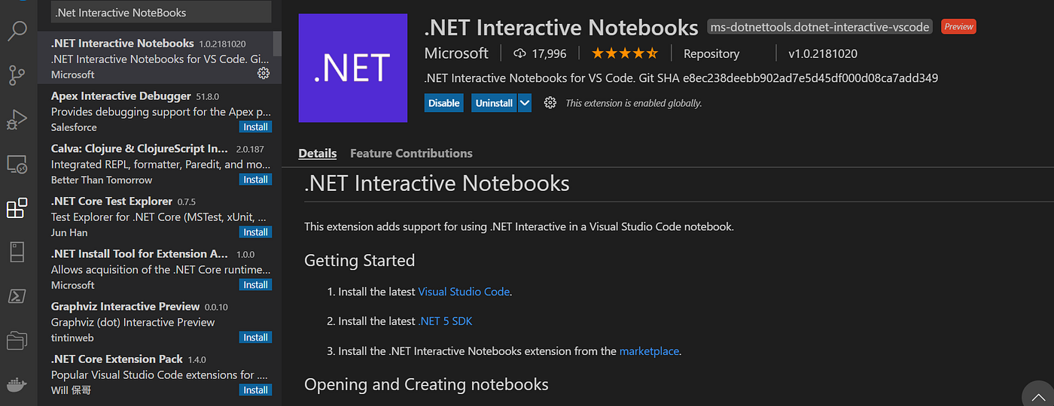Click the Uninstall button

(494, 103)
